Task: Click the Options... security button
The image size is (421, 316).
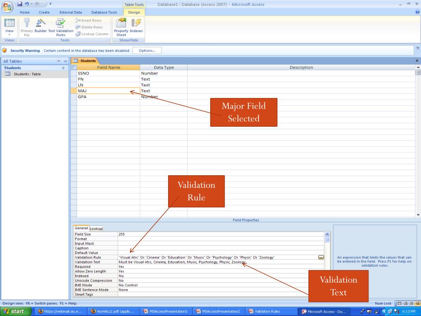Action: 147,51
